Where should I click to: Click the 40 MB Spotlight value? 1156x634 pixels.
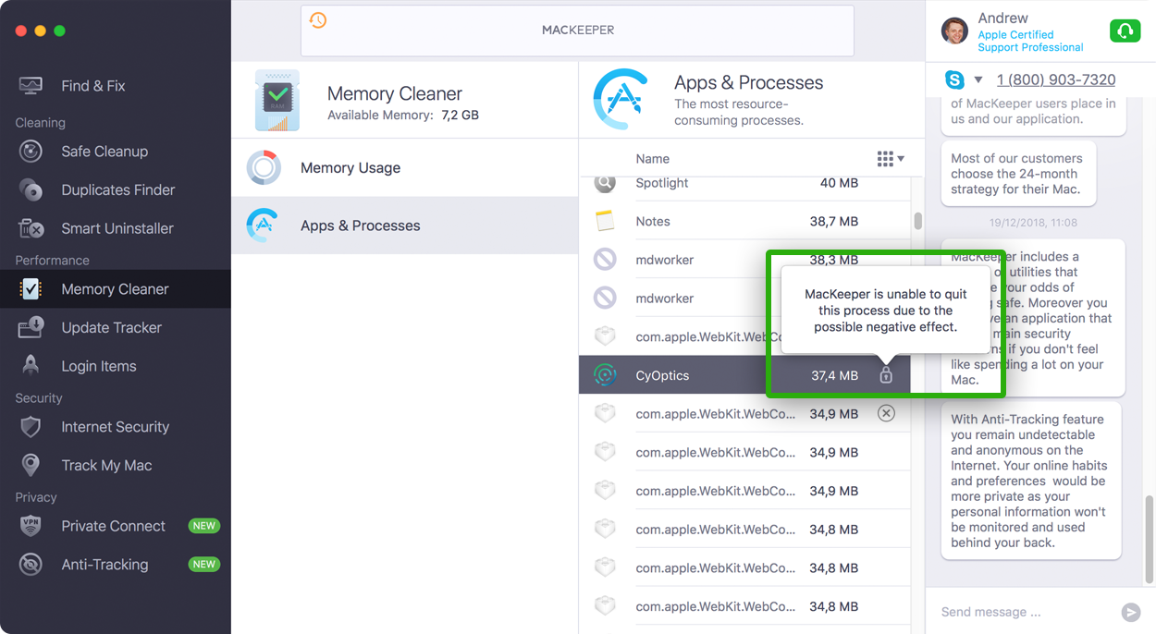coord(839,183)
